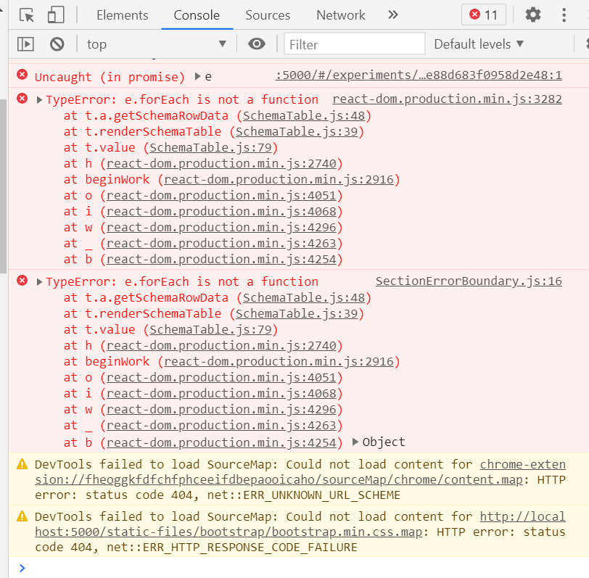Open react-dom.production.min.js:4051 in second trace
The image size is (589, 578).
click(x=222, y=377)
